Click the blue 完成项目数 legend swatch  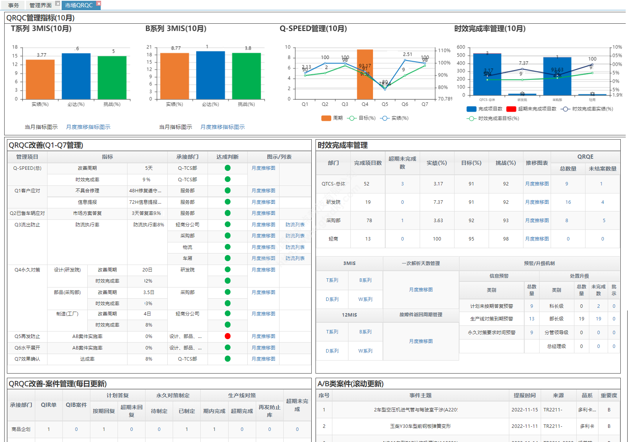tap(471, 109)
